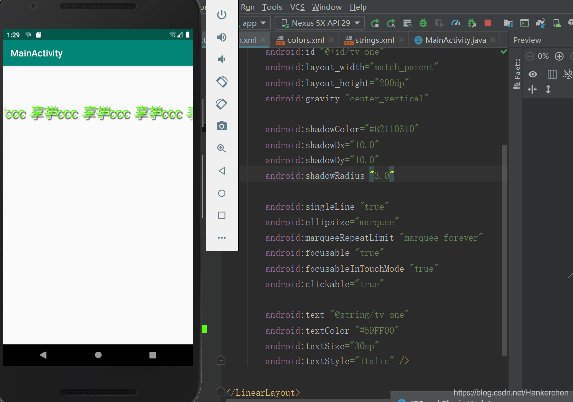Switch to the MainActivity.java tab
The width and height of the screenshot is (573, 402).
coord(455,40)
